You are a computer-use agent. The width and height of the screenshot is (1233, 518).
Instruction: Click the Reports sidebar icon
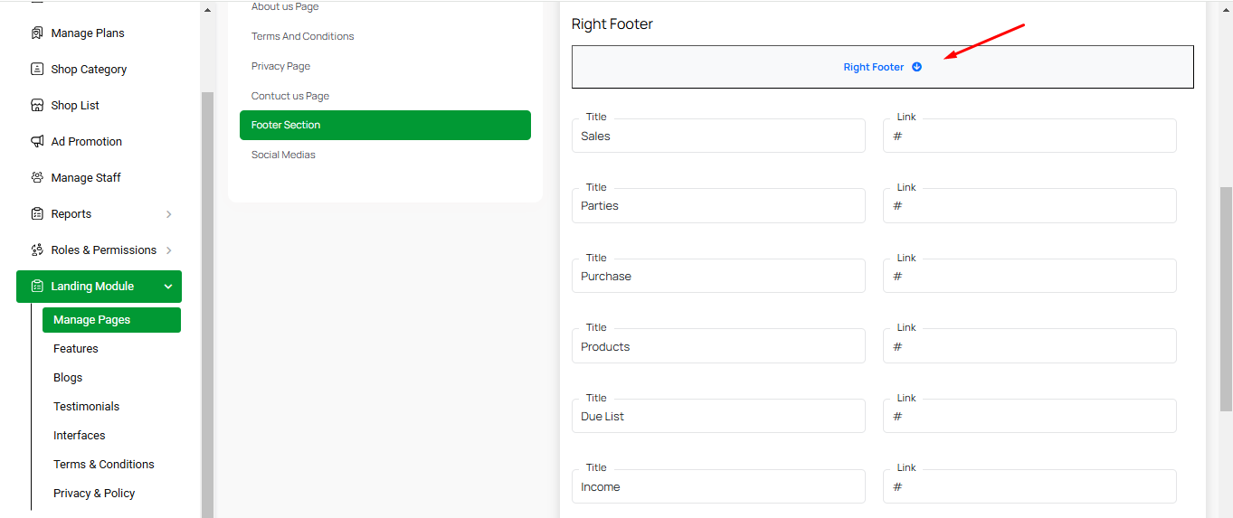(37, 214)
